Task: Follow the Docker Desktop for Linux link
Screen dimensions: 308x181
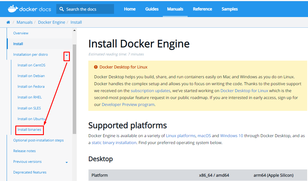Action: tap(244, 90)
